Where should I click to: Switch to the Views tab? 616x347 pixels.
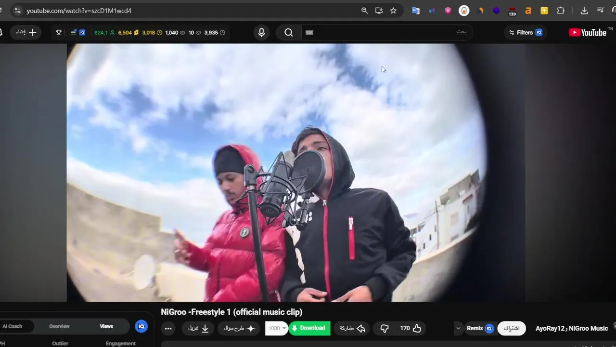106,326
